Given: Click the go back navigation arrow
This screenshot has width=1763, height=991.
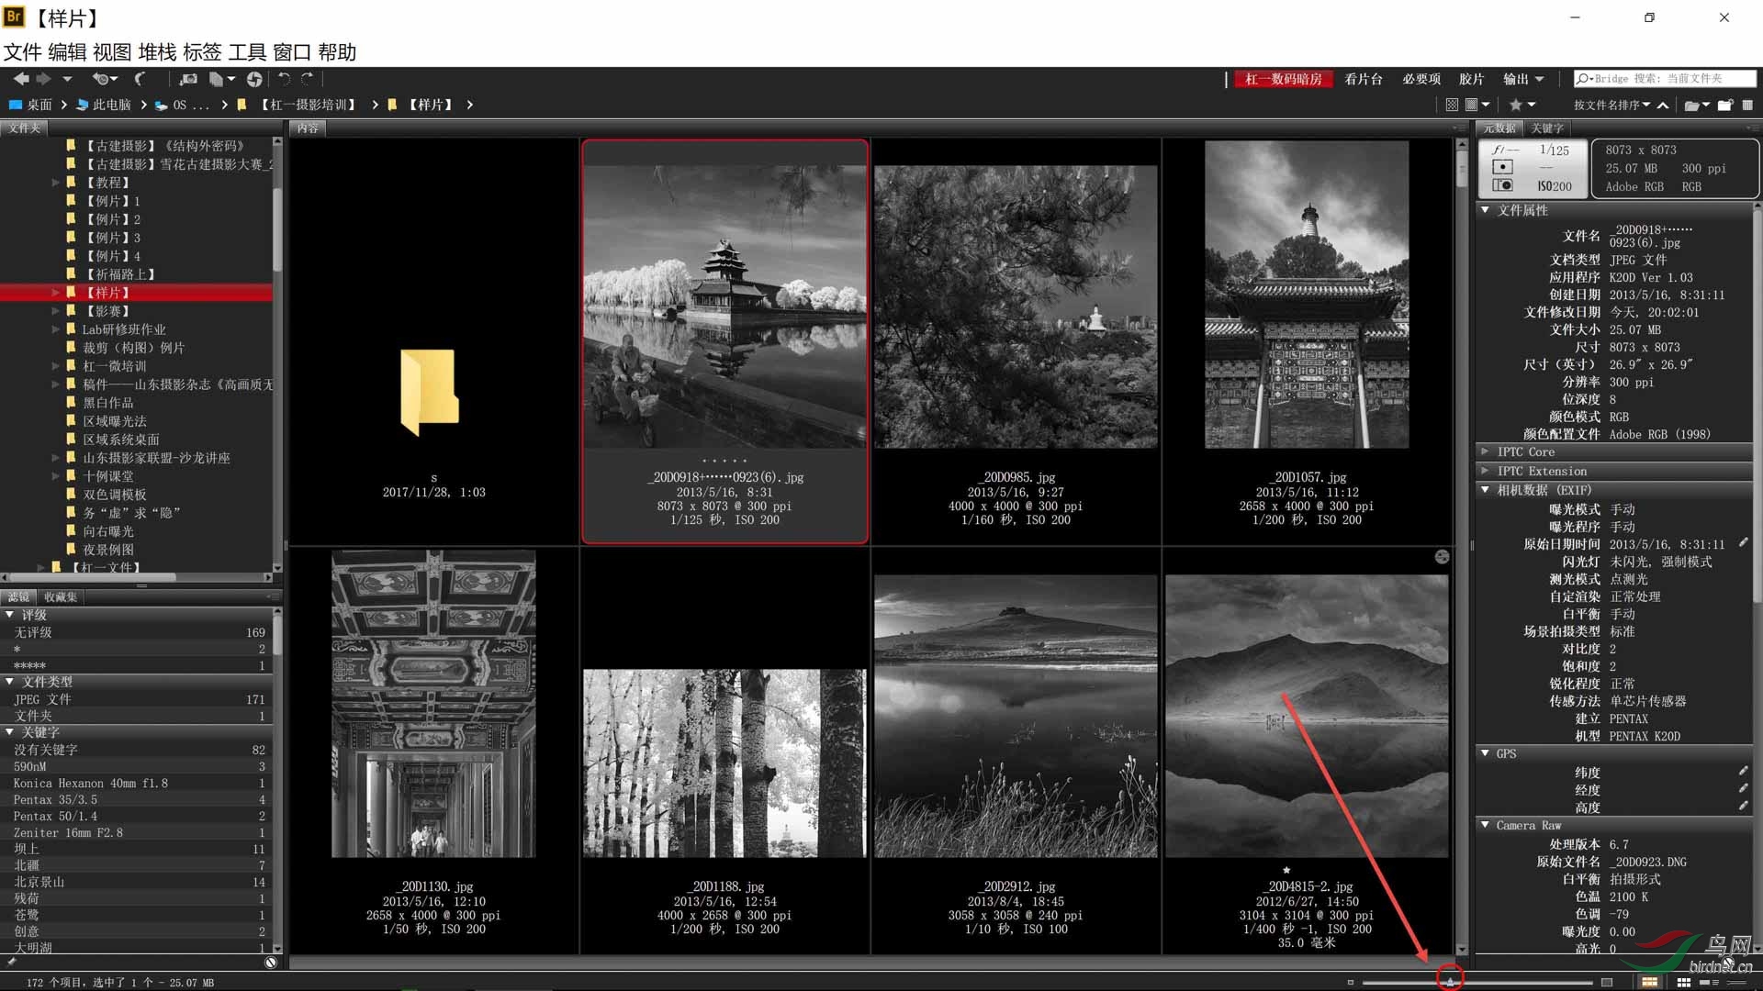Looking at the screenshot, I should click(x=20, y=79).
